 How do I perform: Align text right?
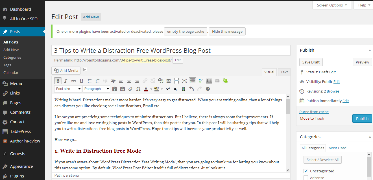coord(137,81)
